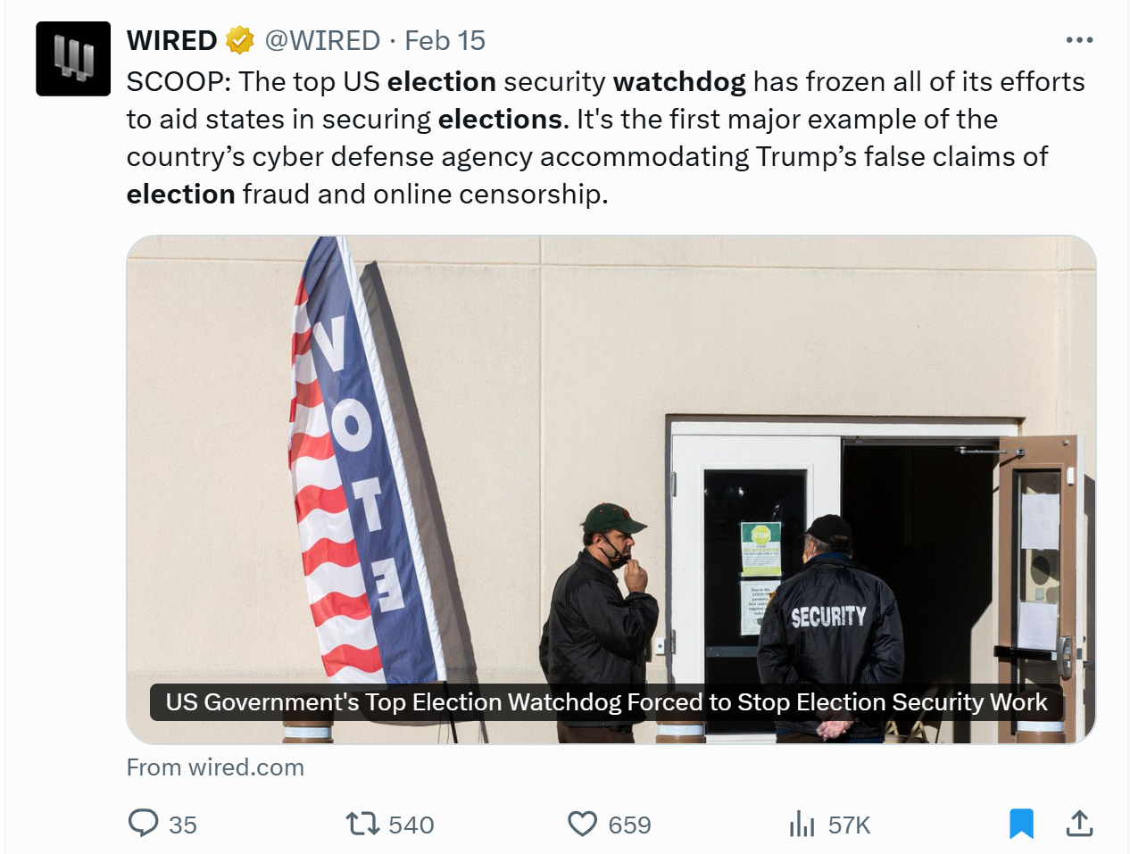This screenshot has height=854, width=1130.
Task: Open the WIRED display name link
Action: coord(172,40)
